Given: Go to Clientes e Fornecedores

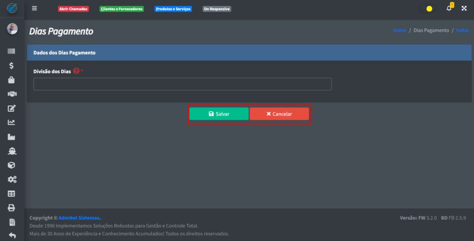Looking at the screenshot, I should click(122, 9).
